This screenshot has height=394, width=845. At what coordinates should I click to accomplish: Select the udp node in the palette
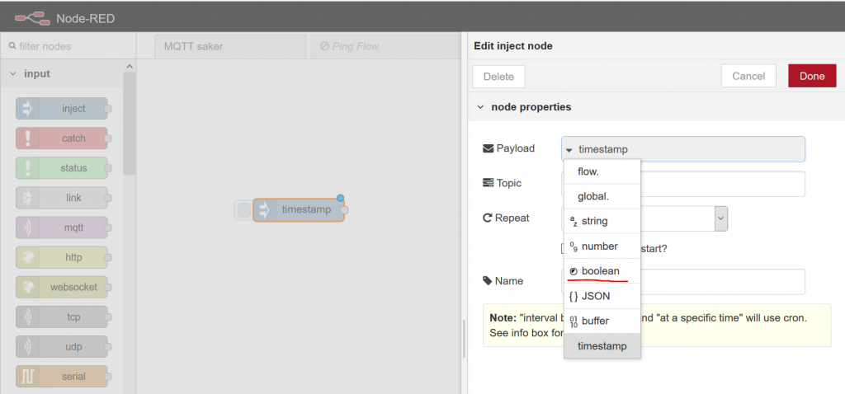point(62,347)
